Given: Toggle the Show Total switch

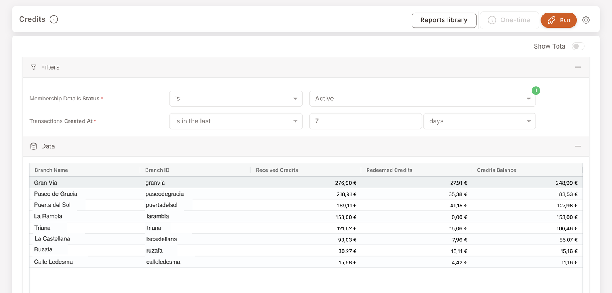Looking at the screenshot, I should click(578, 46).
